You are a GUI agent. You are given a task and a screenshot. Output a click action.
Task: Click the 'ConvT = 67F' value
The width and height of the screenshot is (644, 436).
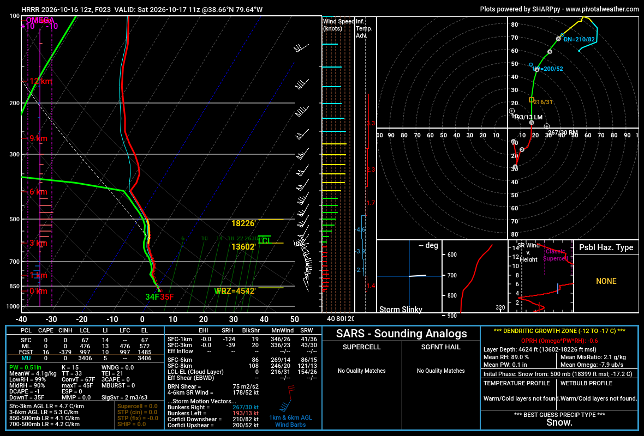pos(79,379)
